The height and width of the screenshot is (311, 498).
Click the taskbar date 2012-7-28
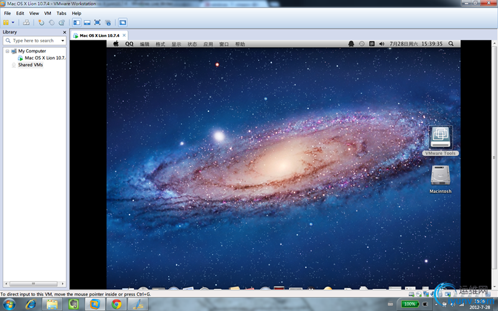pyautogui.click(x=479, y=307)
